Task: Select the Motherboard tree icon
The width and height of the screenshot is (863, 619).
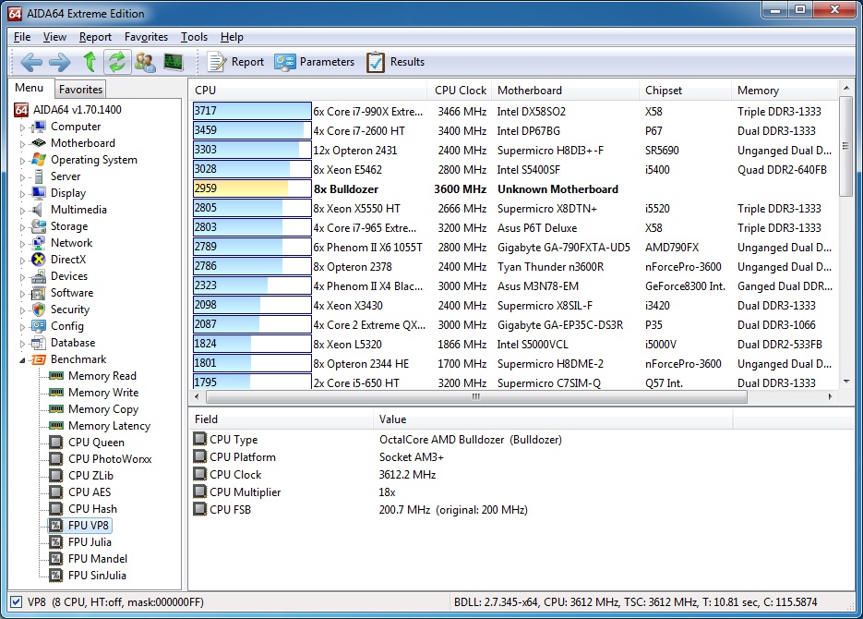Action: coord(39,143)
